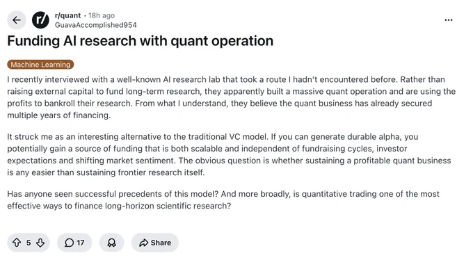
Task: Click the final paragraph asking about precedents
Action: click(x=223, y=200)
